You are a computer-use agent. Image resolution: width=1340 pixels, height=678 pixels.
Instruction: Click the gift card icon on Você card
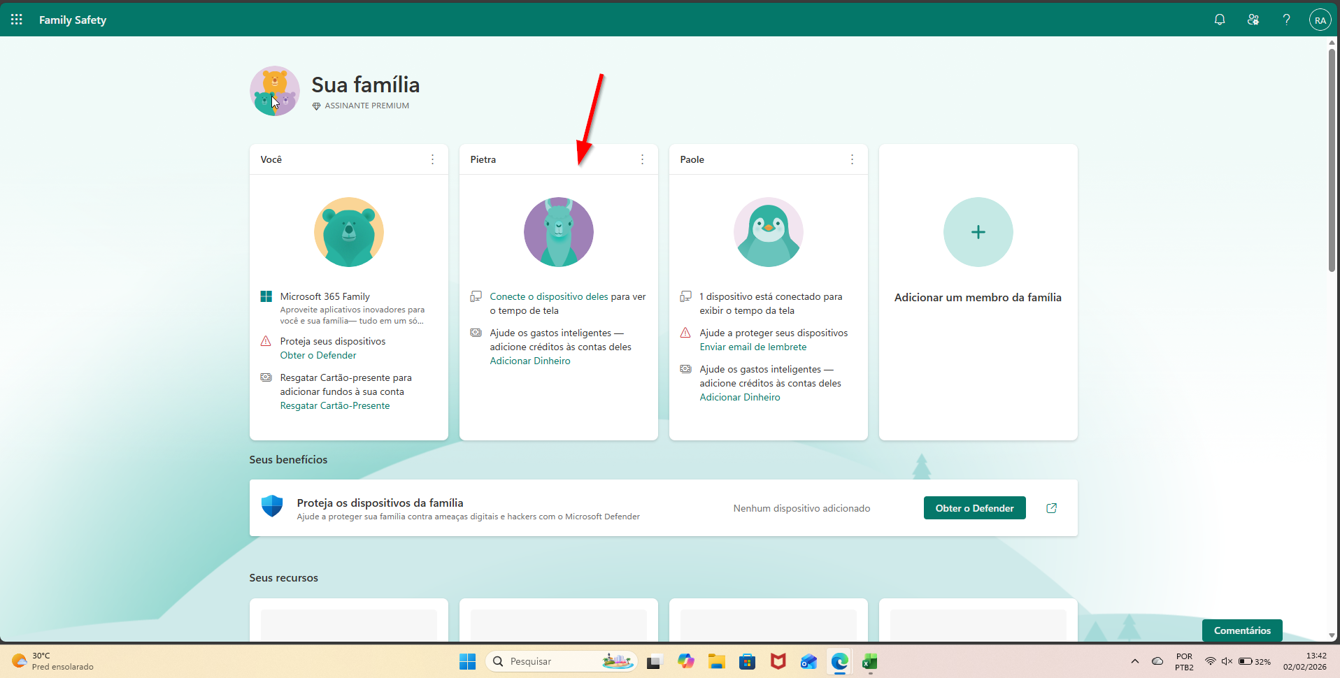tap(266, 377)
